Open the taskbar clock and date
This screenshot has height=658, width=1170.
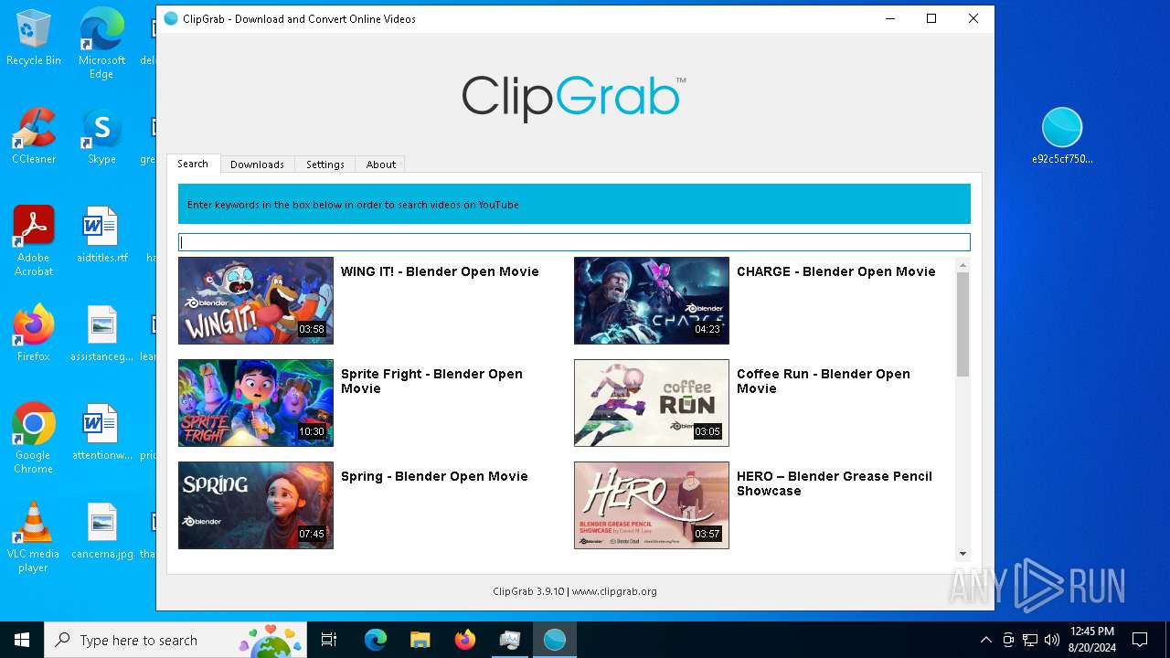(x=1091, y=640)
